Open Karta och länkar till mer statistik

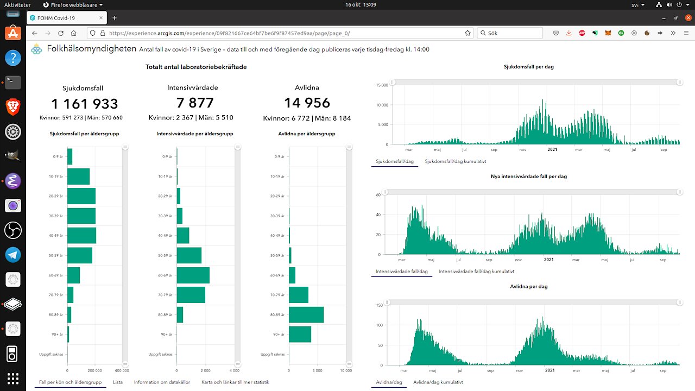point(235,382)
